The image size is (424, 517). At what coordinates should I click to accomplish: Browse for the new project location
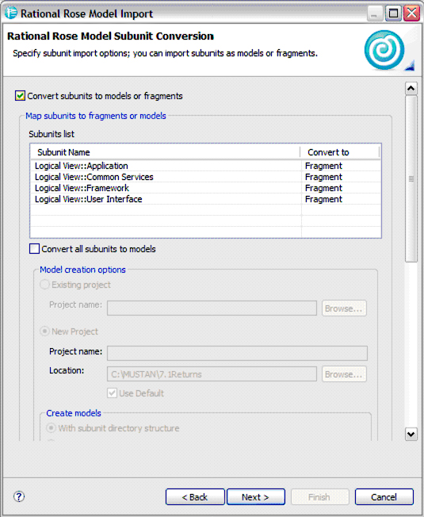[344, 374]
